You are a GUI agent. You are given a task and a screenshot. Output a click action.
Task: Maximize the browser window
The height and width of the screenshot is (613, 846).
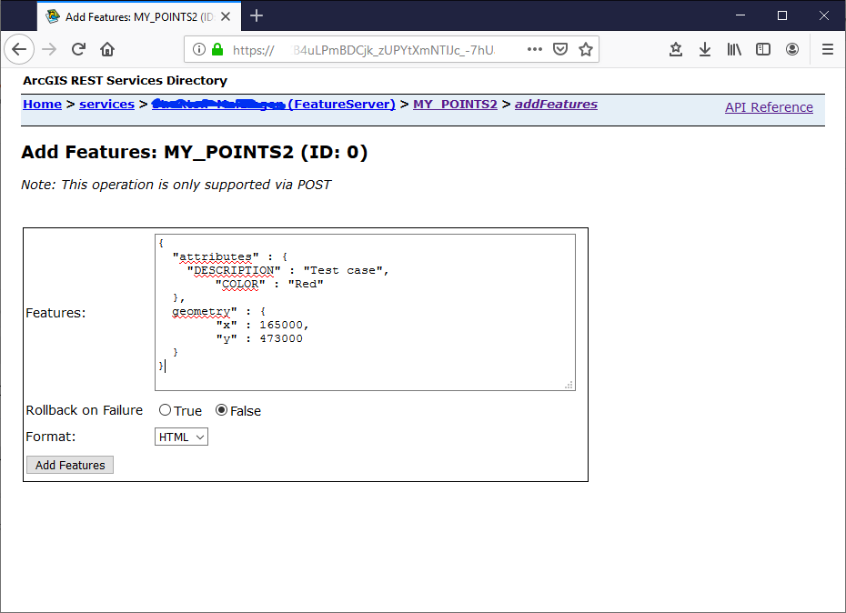782,15
